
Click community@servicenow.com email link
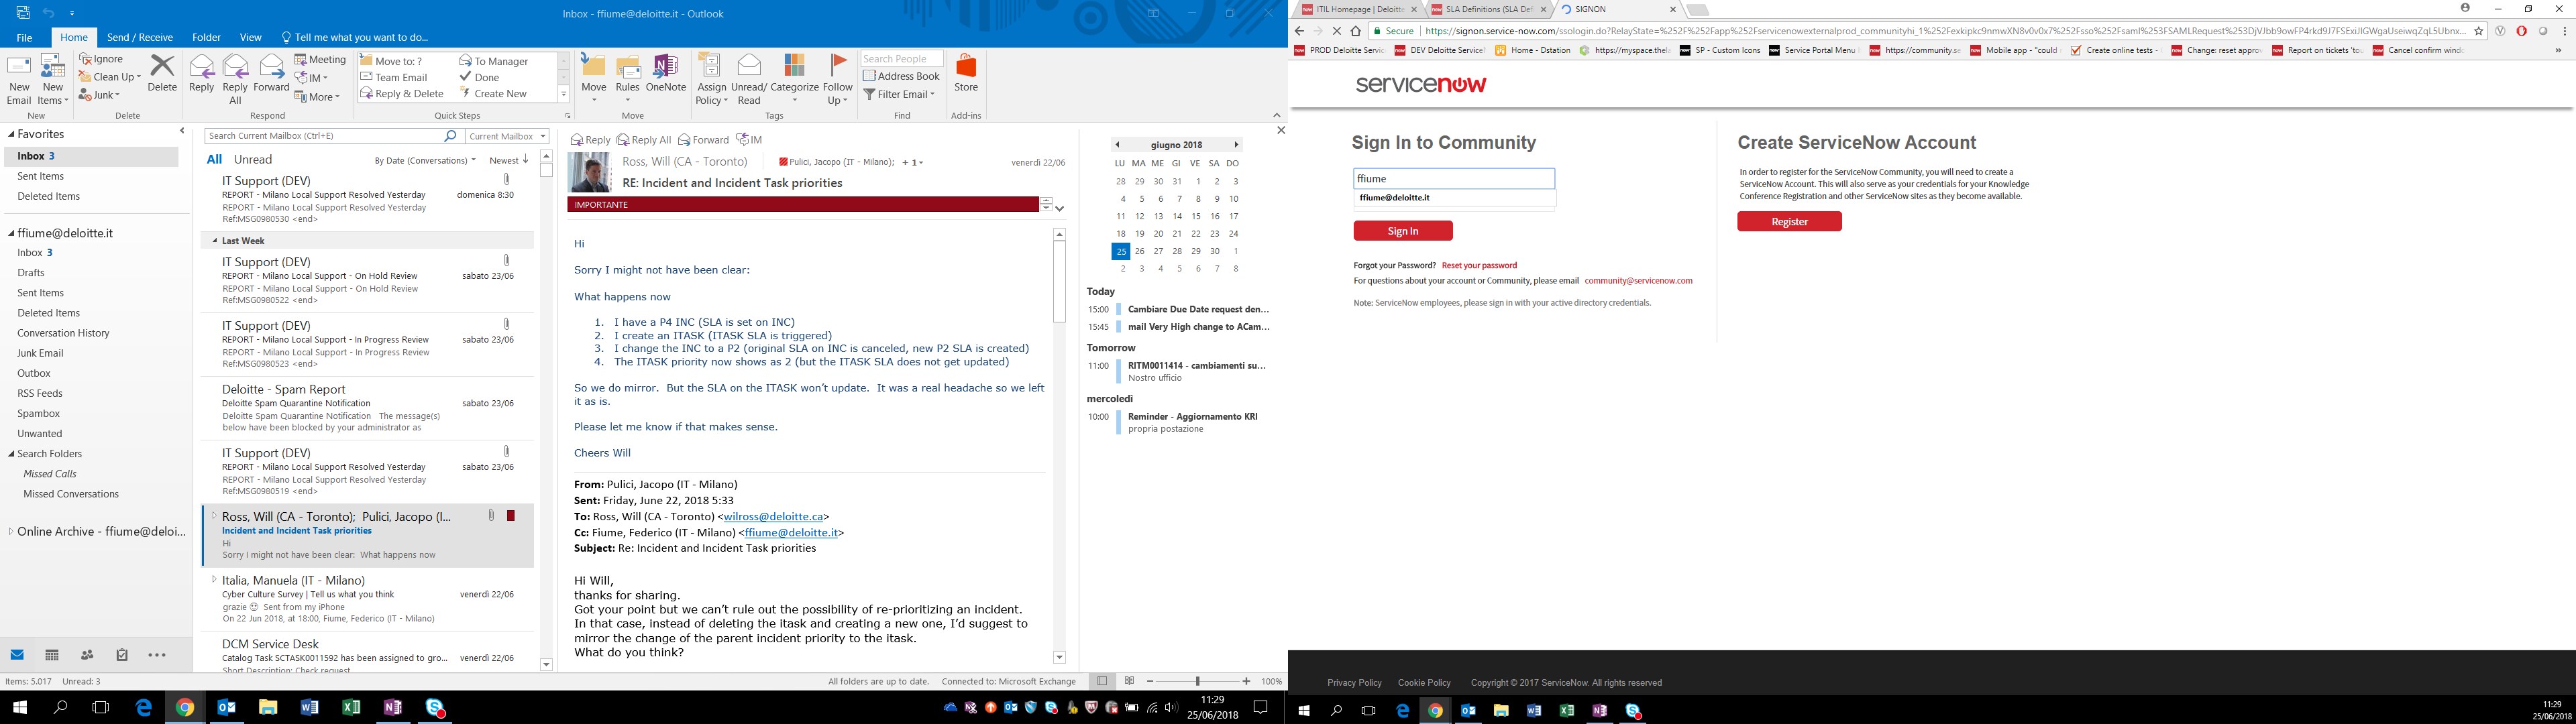point(1638,281)
